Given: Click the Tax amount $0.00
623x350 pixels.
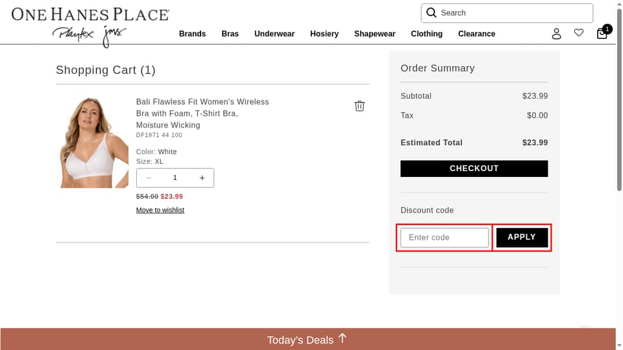Looking at the screenshot, I should (x=537, y=115).
